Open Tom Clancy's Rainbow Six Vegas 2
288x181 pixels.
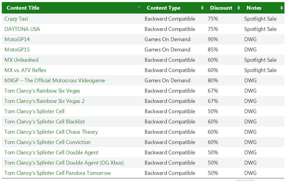click(x=44, y=101)
